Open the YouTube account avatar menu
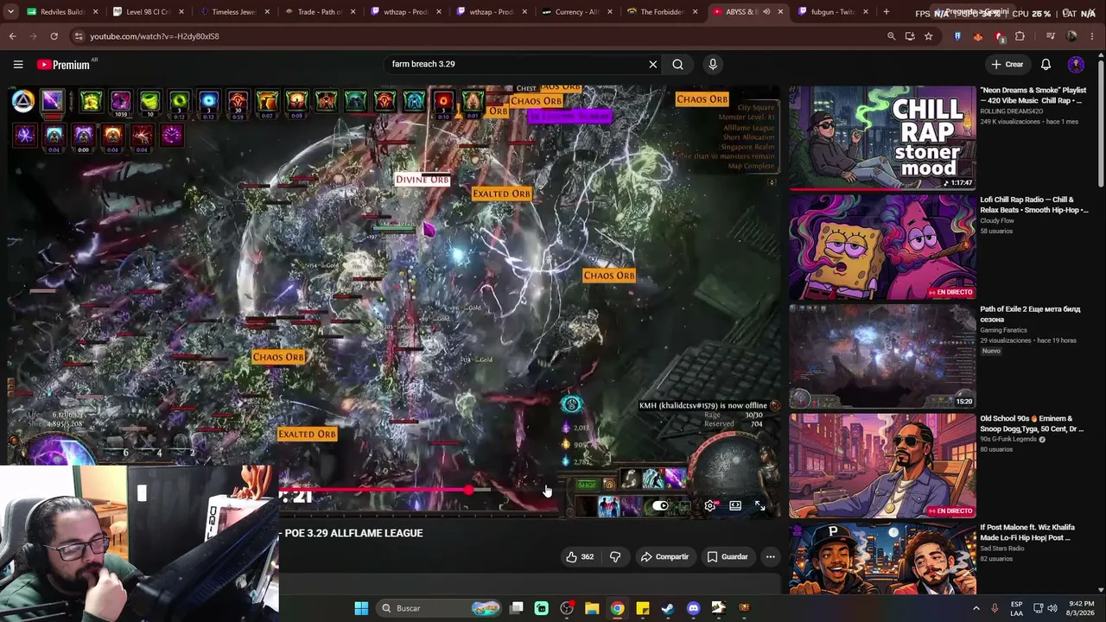Screen dimensions: 1106x622 1076,64
